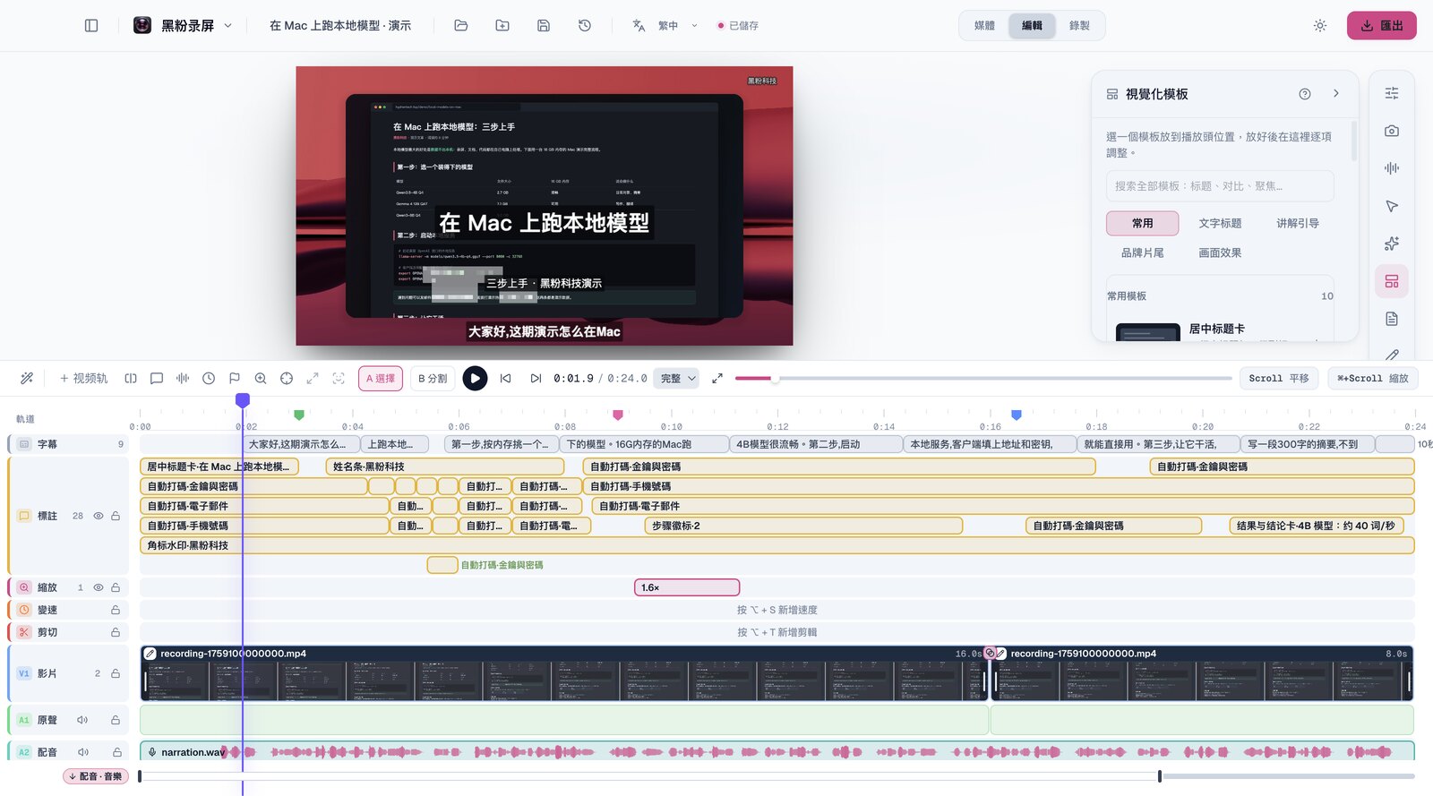Image resolution: width=1433 pixels, height=796 pixels.
Task: Open the 繁中 language dropdown
Action: 677,26
